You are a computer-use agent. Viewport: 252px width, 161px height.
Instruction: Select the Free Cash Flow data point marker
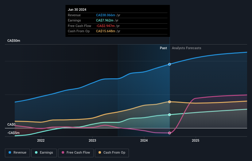tap(169, 133)
